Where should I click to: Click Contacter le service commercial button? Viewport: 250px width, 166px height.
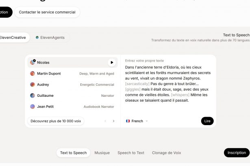(x=47, y=12)
